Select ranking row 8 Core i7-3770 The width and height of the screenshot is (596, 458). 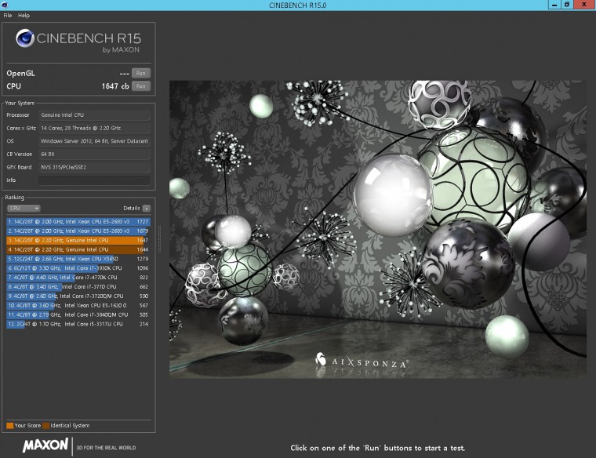[x=78, y=287]
